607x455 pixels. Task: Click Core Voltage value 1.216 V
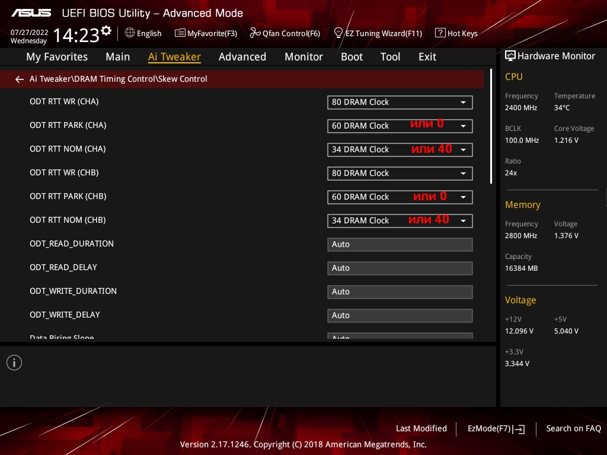pos(566,140)
